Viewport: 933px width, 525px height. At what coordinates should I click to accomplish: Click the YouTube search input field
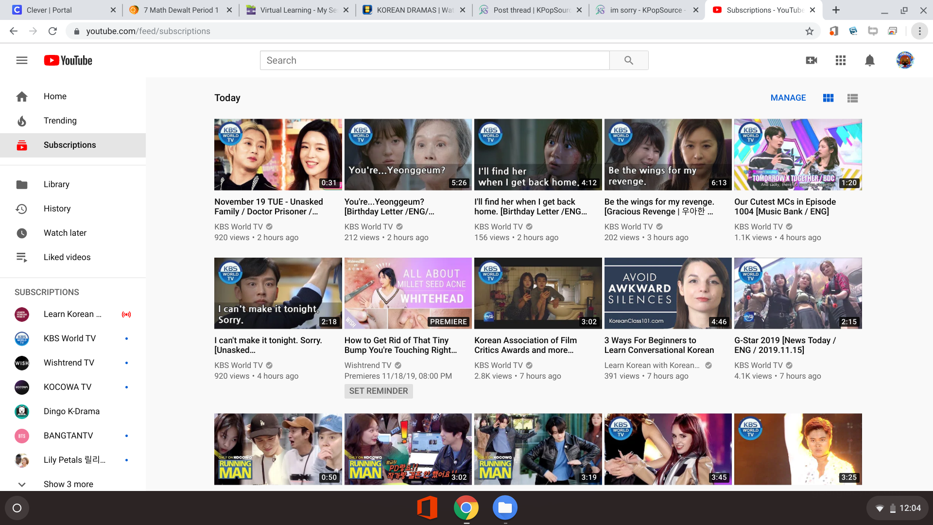(434, 60)
